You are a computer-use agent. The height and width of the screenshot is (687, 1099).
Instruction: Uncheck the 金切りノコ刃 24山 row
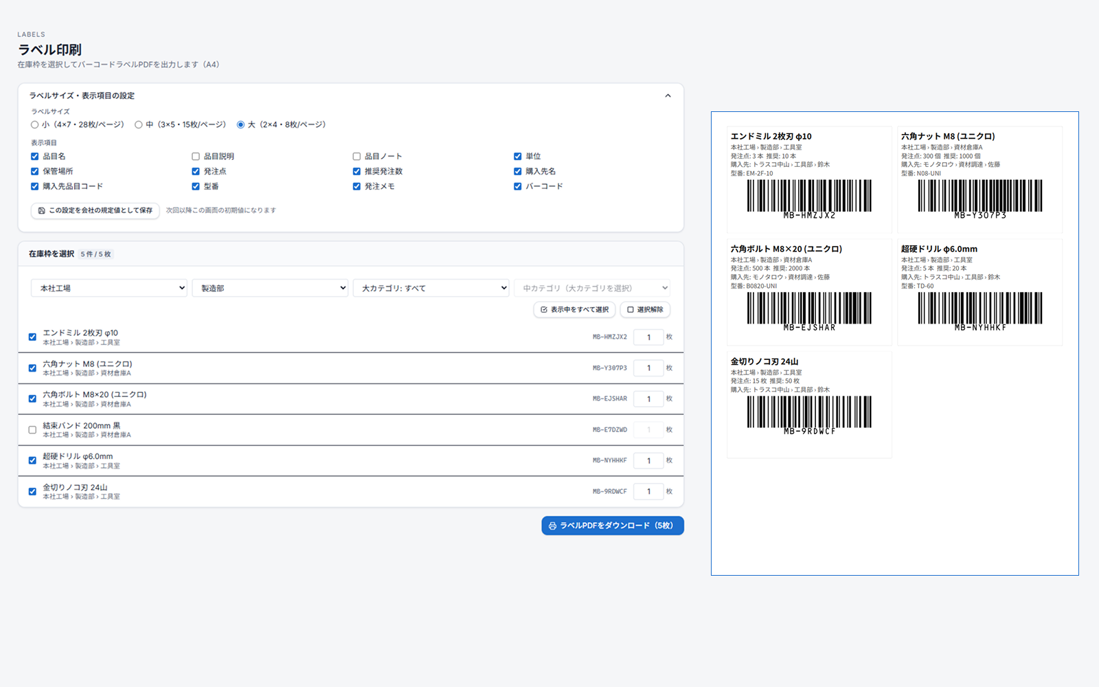point(32,492)
